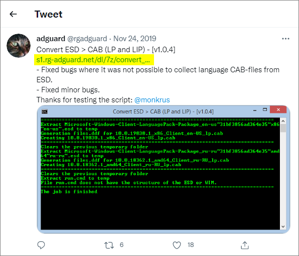Open the s1.rg-adguard.net download link

point(93,60)
